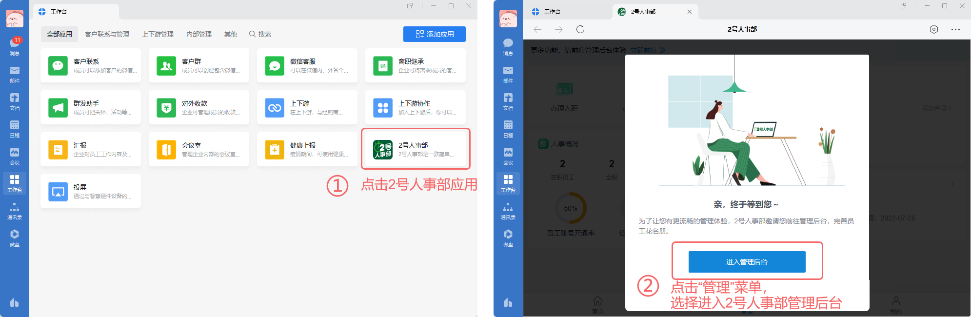Open the 离职继承 app card
Viewport: 971px width, 317px height.
416,65
